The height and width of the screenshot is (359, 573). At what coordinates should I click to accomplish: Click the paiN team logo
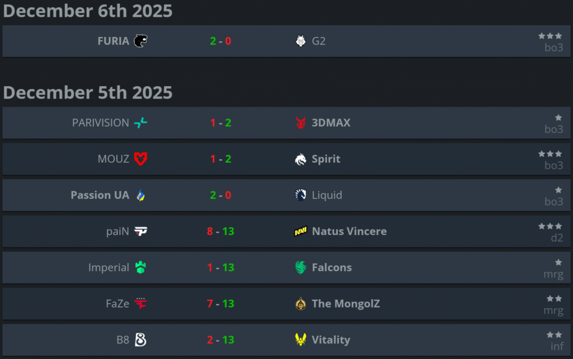(x=140, y=232)
